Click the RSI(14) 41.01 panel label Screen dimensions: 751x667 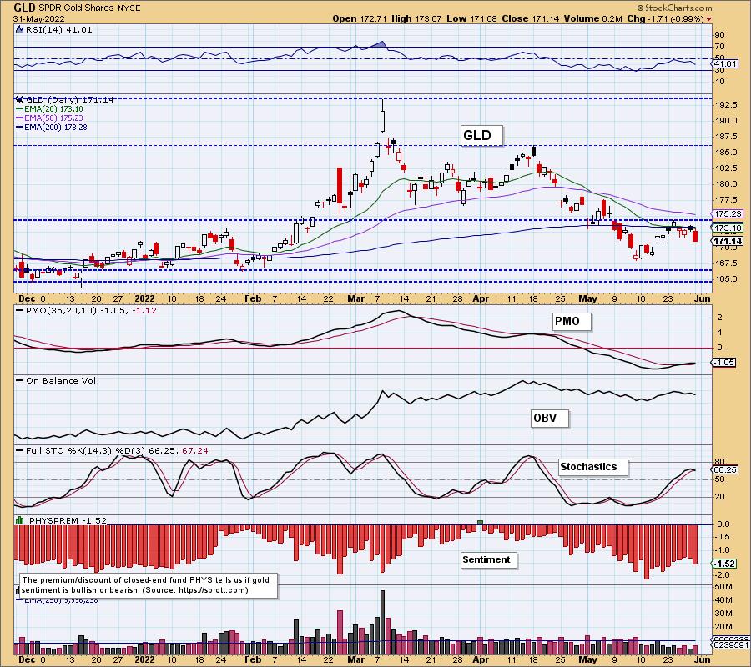click(x=58, y=29)
